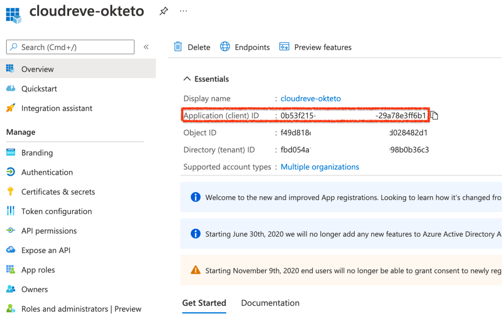Image resolution: width=502 pixels, height=322 pixels.
Task: Switch to the Documentation tab
Action: (x=270, y=303)
